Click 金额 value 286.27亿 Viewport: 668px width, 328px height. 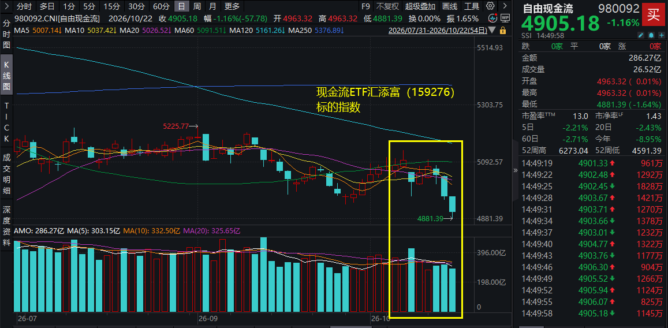pos(644,58)
